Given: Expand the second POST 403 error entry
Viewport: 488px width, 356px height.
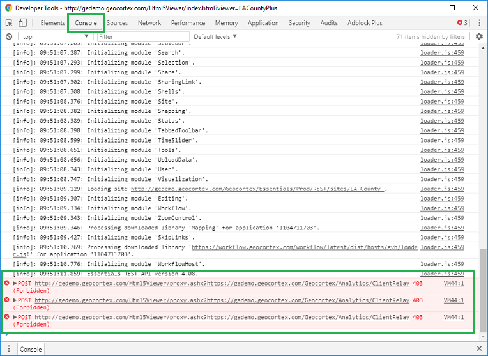Looking at the screenshot, I should 15,300.
